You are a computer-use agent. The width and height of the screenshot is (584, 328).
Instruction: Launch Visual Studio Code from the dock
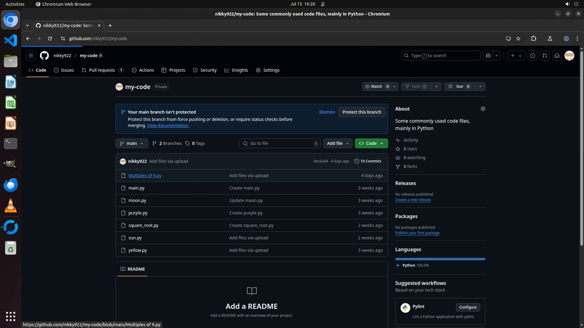(11, 40)
